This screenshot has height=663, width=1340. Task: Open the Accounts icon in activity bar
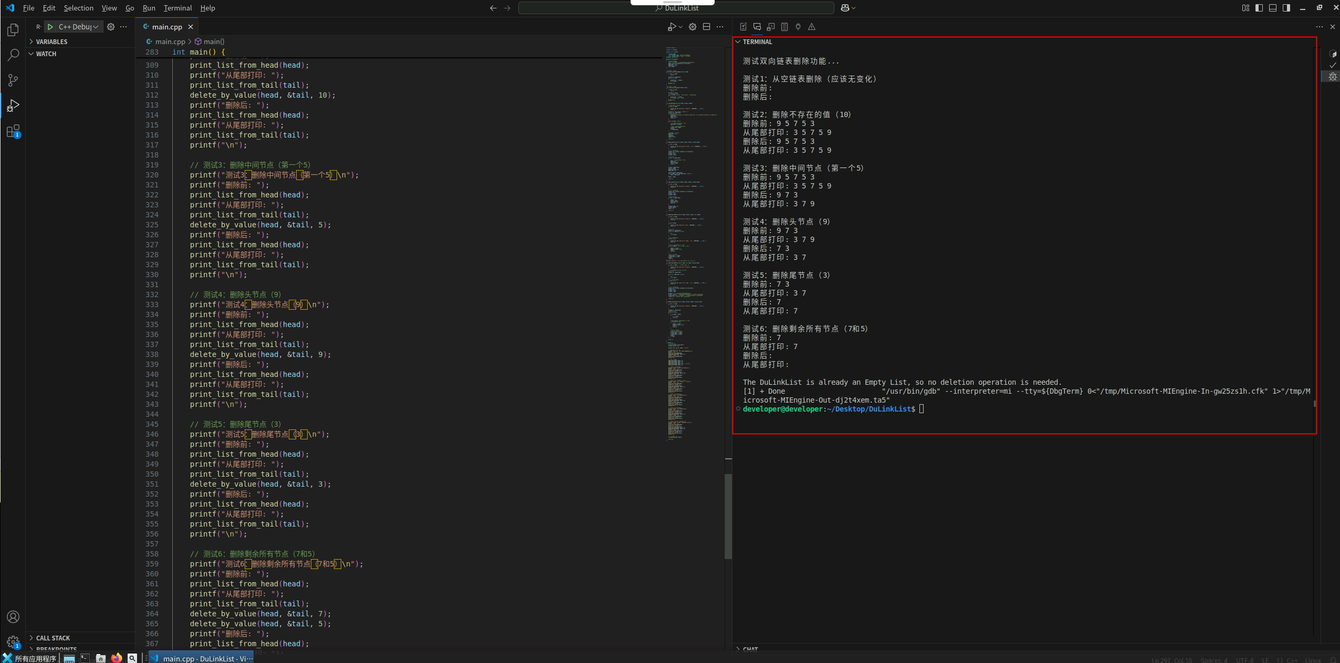tap(13, 617)
